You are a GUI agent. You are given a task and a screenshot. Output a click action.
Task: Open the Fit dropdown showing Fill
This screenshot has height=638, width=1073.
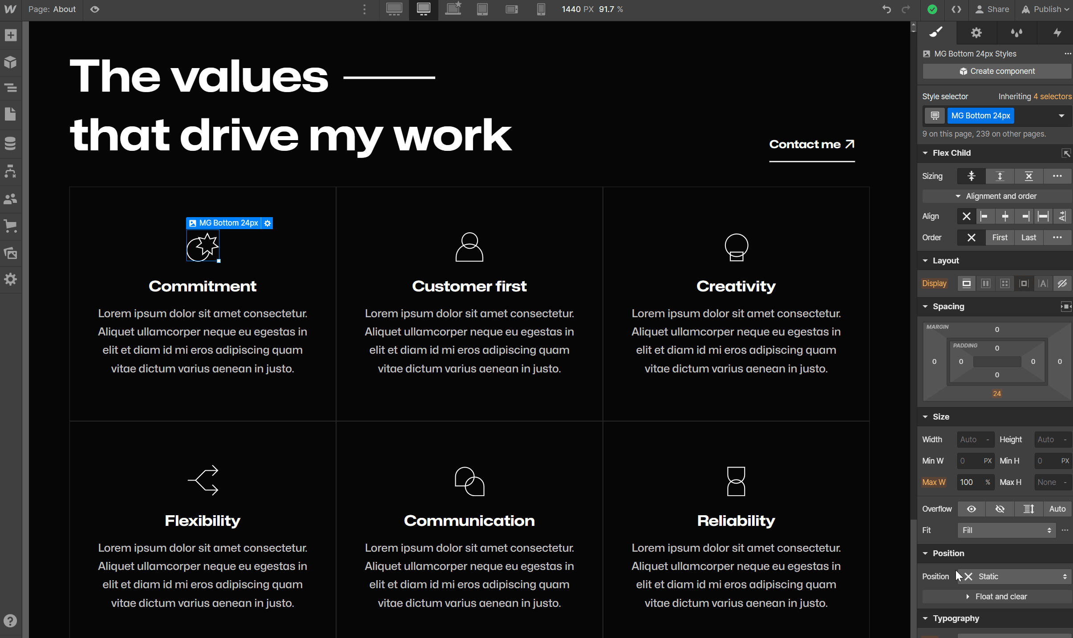[1006, 530]
